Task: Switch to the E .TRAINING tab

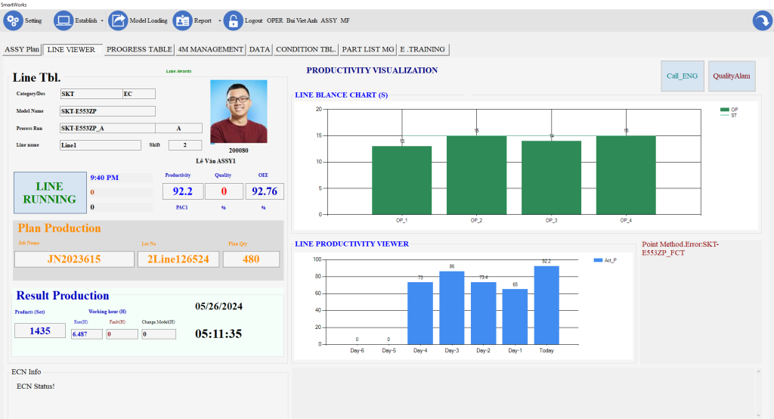Action: (423, 49)
